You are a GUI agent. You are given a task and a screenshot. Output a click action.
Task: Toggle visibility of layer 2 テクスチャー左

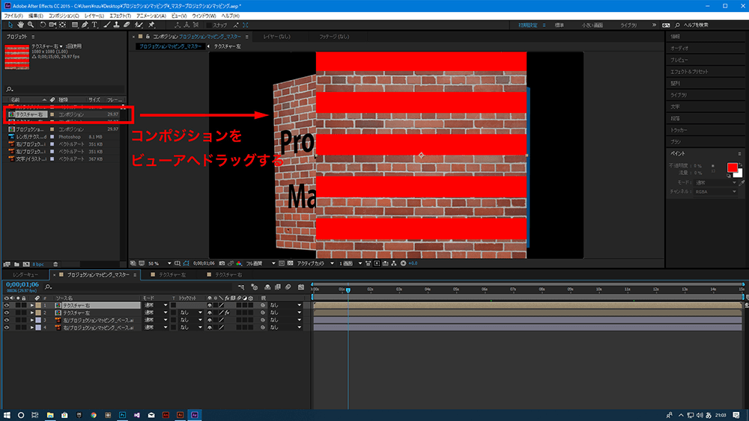click(7, 313)
